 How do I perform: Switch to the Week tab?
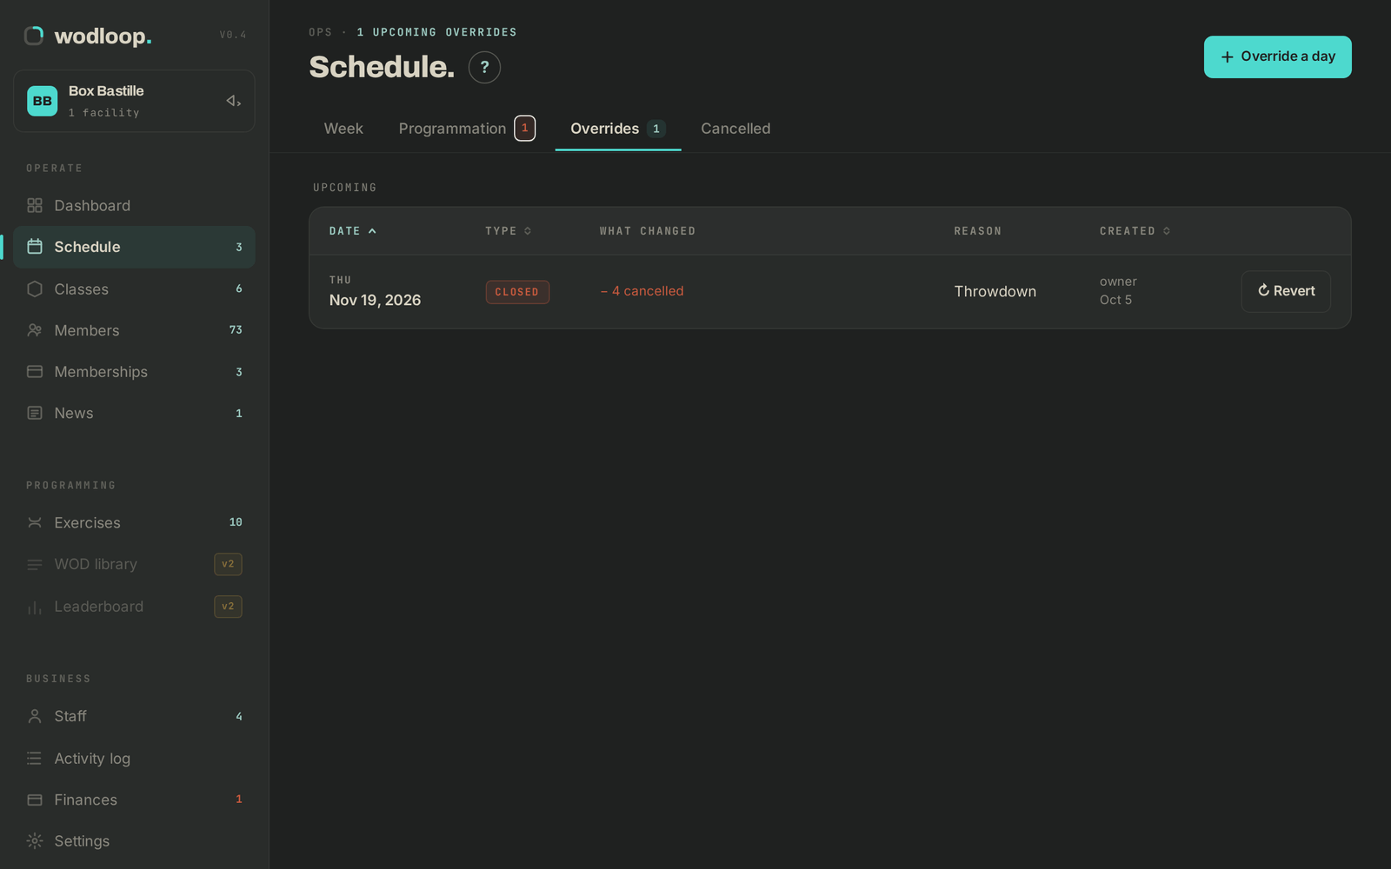(x=343, y=129)
